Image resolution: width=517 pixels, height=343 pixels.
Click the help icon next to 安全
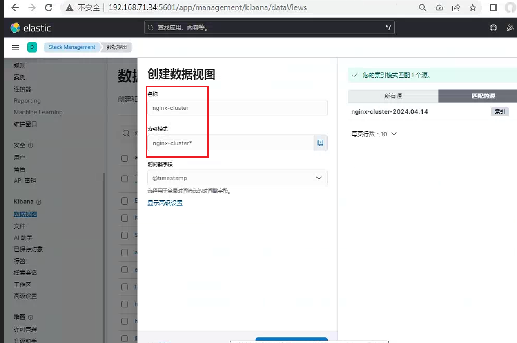(31, 145)
